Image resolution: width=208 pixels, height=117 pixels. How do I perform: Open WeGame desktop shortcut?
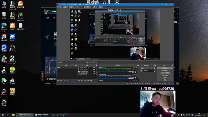pos(4,92)
